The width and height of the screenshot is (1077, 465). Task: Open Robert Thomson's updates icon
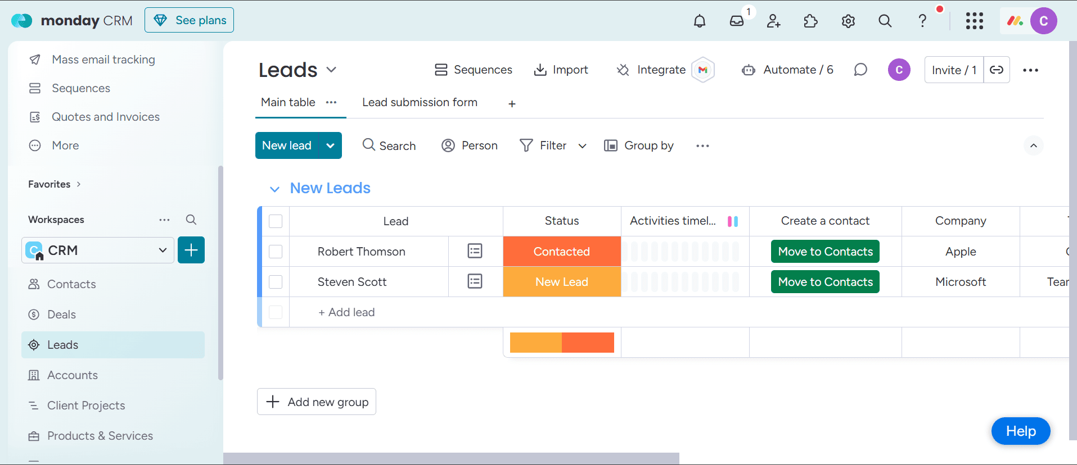pos(475,251)
